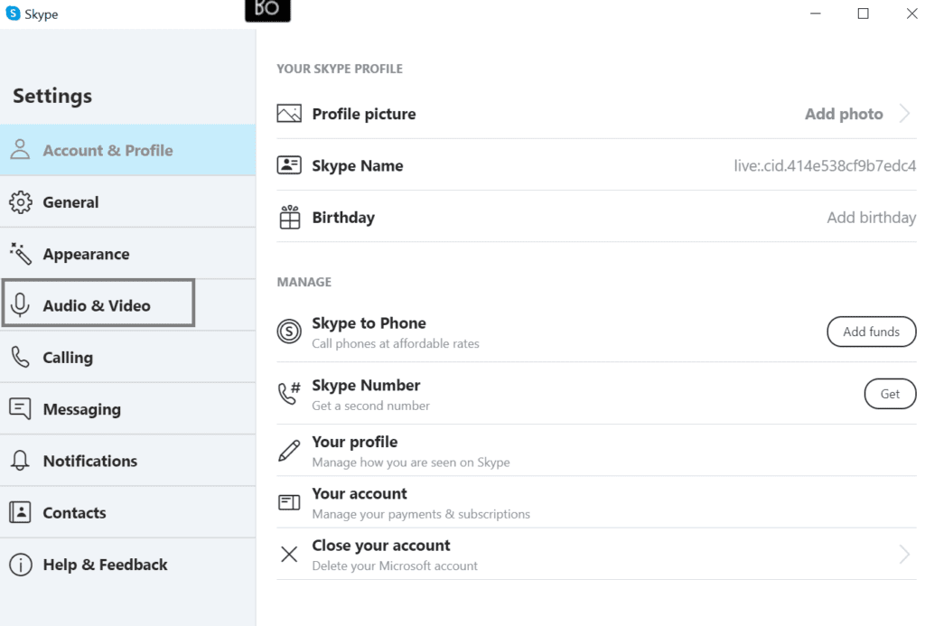Click the Add funds button
925x626 pixels.
[x=871, y=332]
